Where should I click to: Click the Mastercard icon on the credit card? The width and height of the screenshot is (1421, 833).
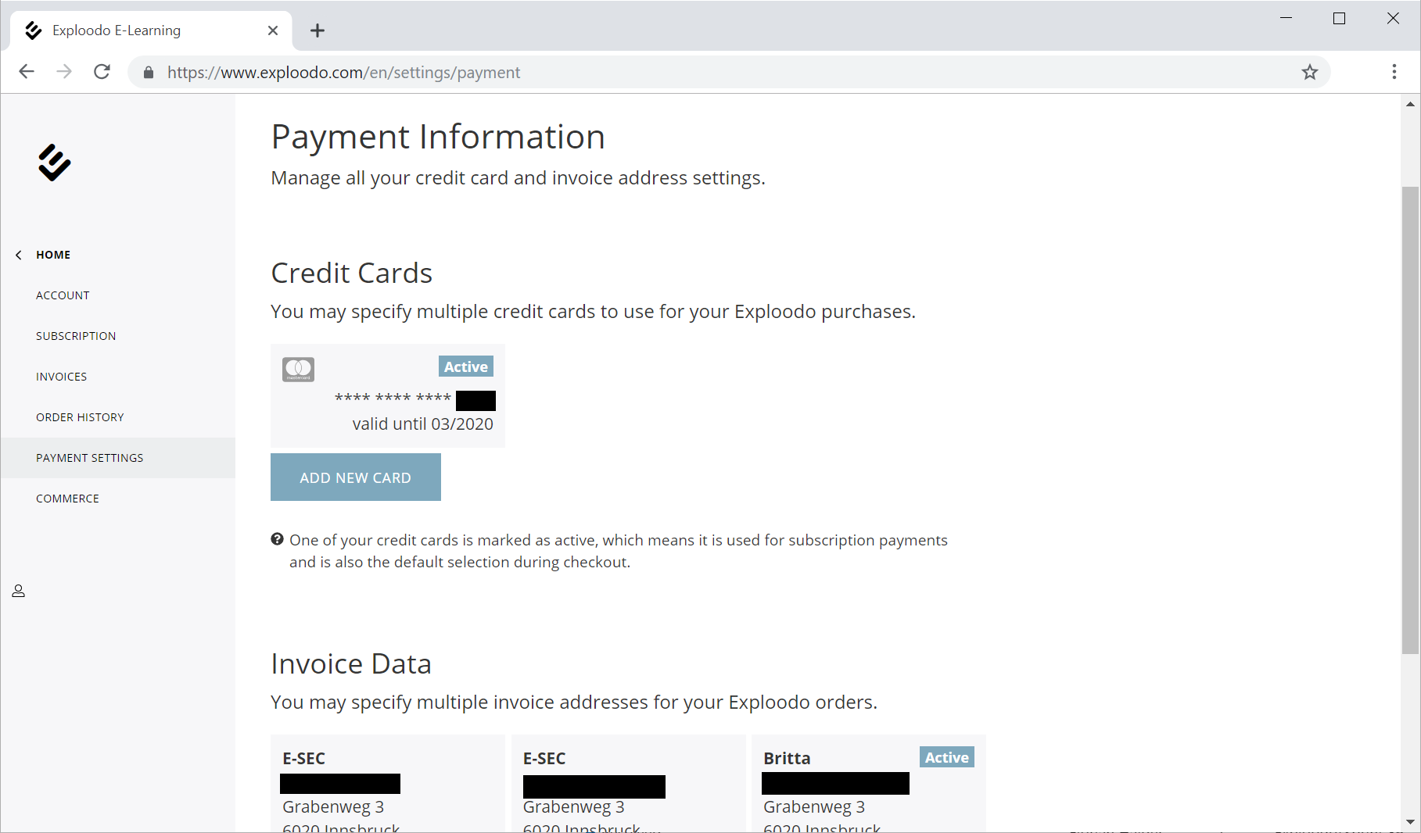point(298,370)
